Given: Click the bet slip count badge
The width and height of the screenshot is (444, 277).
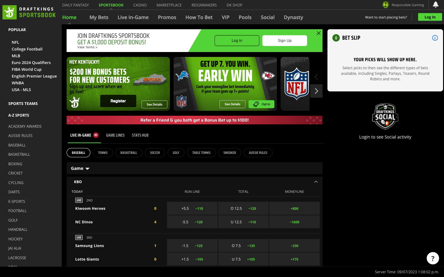Looking at the screenshot, I should pyautogui.click(x=336, y=38).
